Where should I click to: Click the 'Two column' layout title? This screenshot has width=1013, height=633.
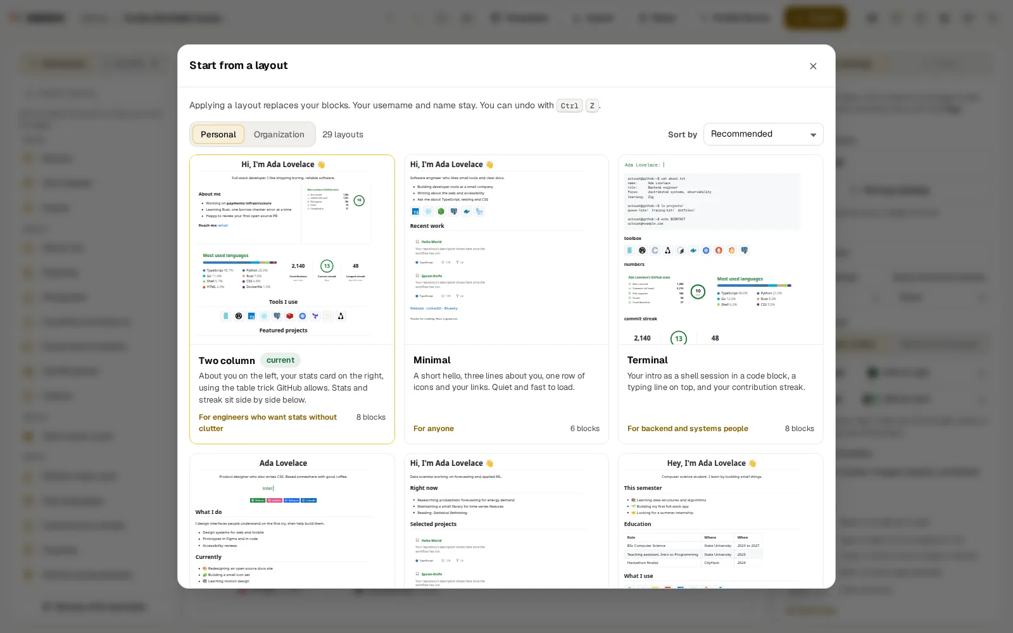[x=227, y=361]
